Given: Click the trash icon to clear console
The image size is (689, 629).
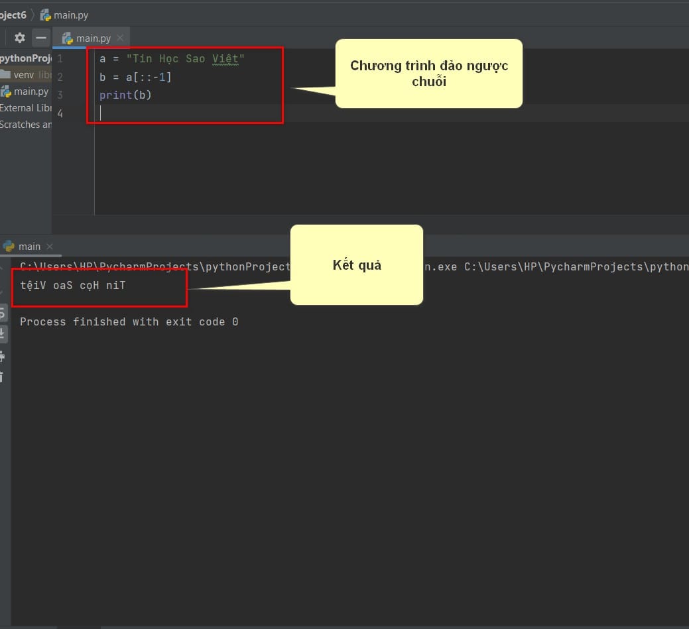Looking at the screenshot, I should click(3, 377).
